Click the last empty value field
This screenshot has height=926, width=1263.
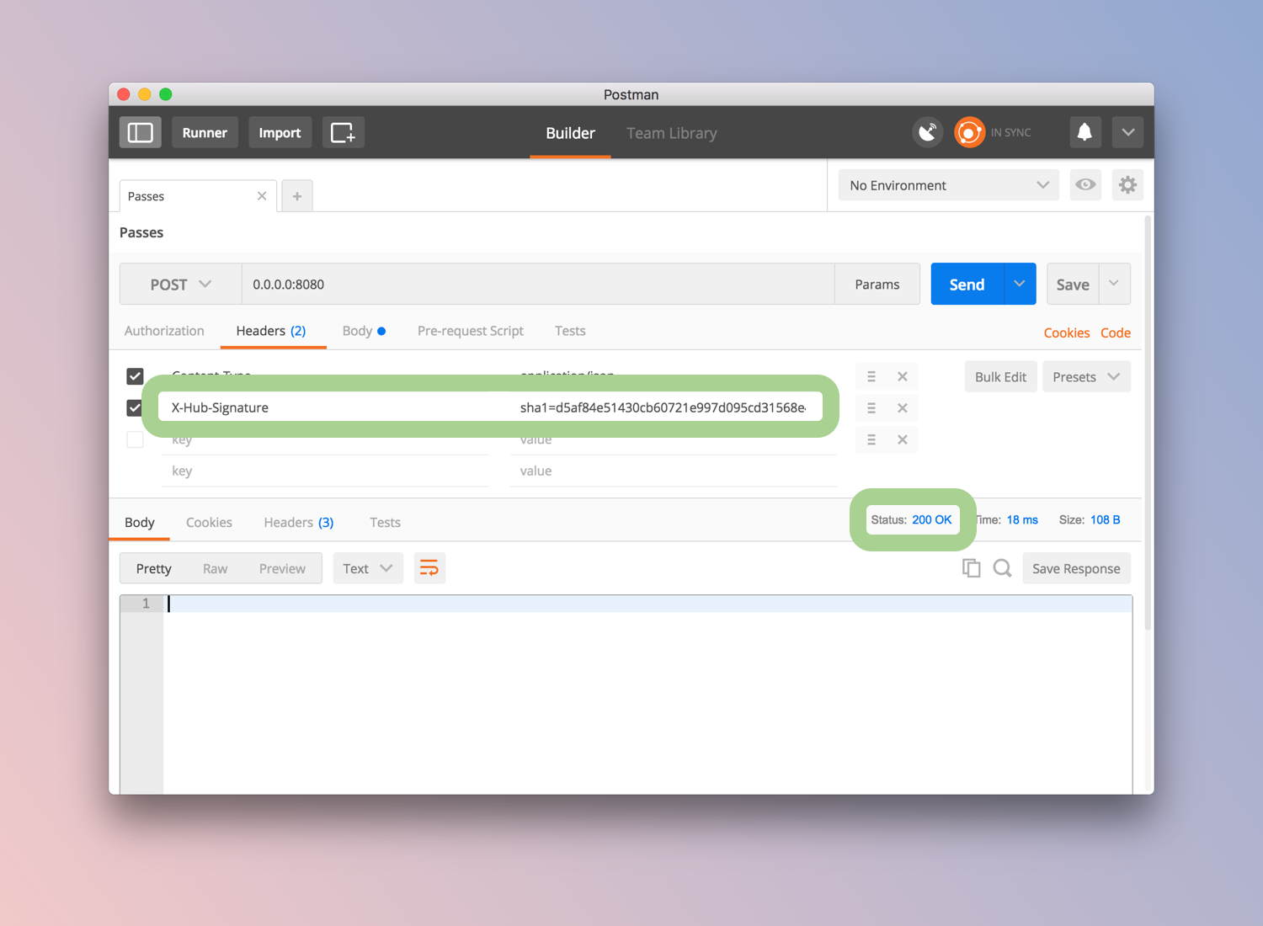674,471
